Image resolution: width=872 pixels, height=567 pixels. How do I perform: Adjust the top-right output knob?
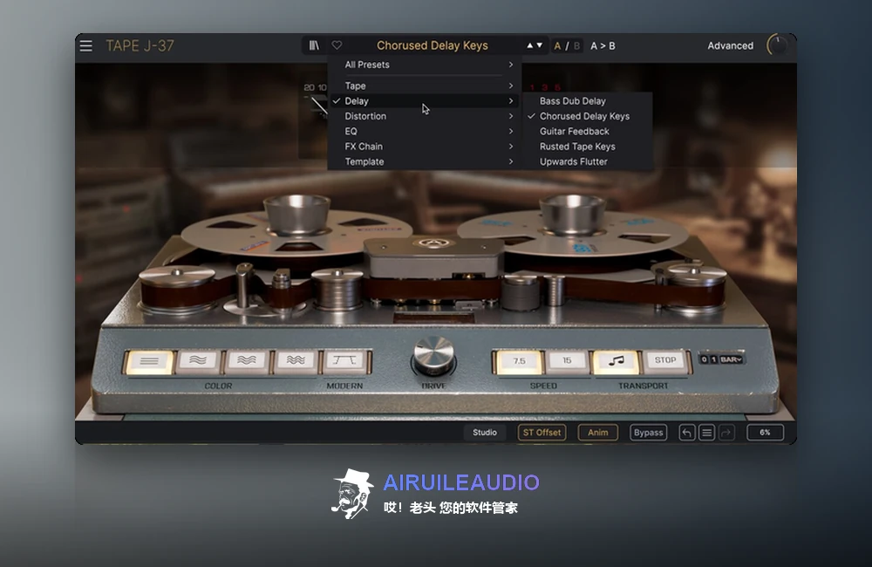point(777,45)
